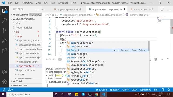This screenshot has width=173, height=97.
Task: Maximize panel with up chevron
Action: 162,59
